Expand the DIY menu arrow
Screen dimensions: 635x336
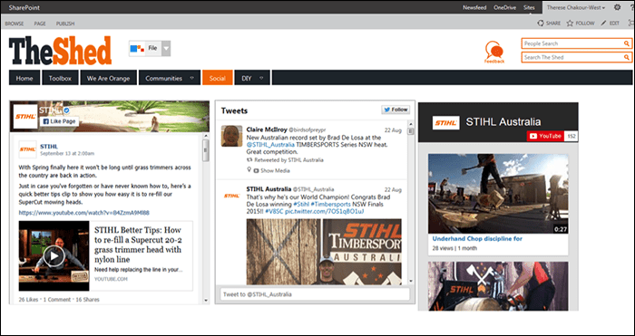click(x=261, y=78)
